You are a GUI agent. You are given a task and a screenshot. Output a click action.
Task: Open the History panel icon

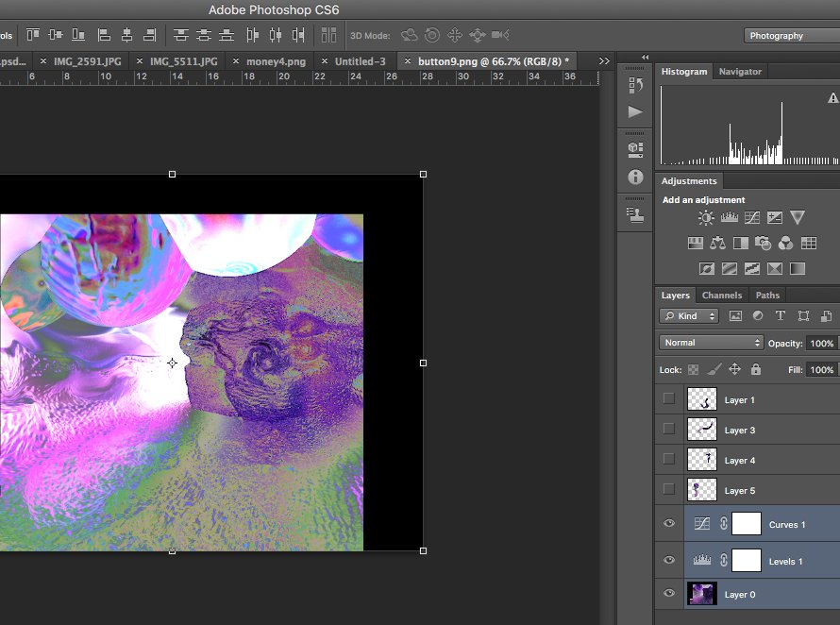point(635,85)
